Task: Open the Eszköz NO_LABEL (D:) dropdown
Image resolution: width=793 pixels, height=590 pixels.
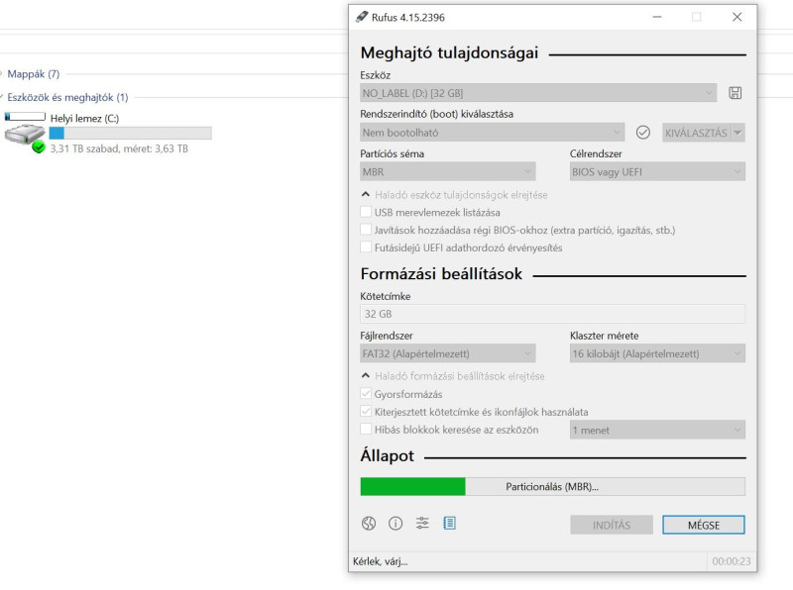Action: pyautogui.click(x=538, y=93)
